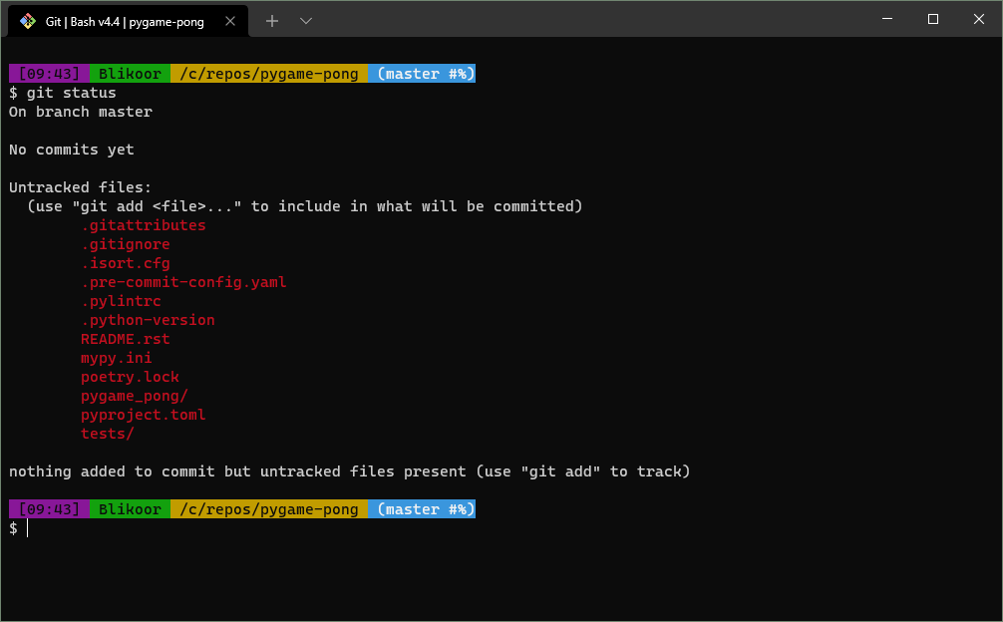
Task: Click the bottom prompt's blue (master #%) segment
Action: [422, 508]
